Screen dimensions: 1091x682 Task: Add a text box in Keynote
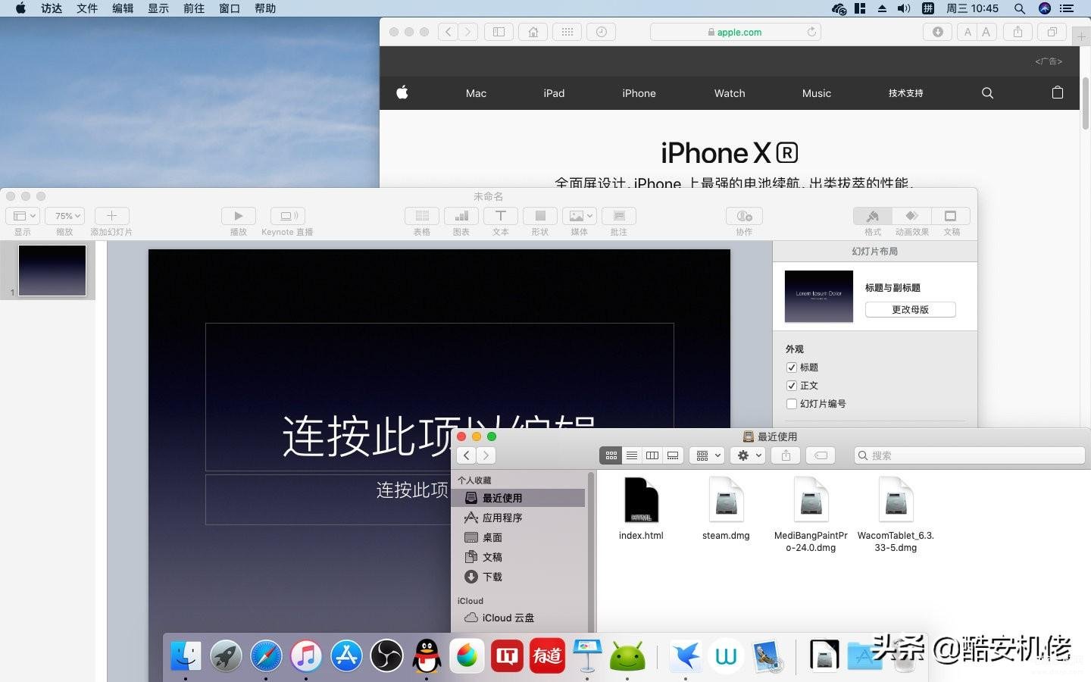pos(501,216)
